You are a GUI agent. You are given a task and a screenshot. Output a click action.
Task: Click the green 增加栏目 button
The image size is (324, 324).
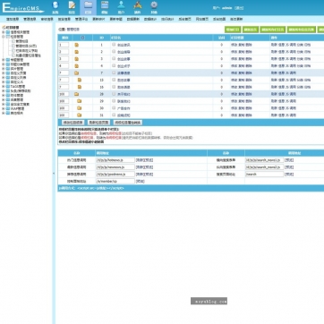(x=233, y=30)
